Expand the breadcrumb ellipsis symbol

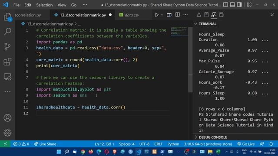pyautogui.click(x=79, y=24)
